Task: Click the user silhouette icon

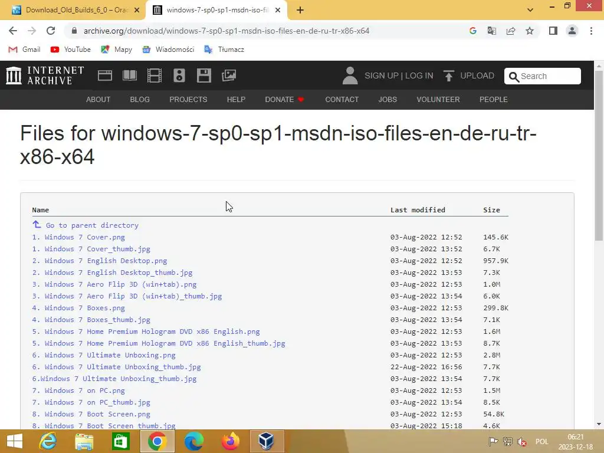Action: coord(350,75)
